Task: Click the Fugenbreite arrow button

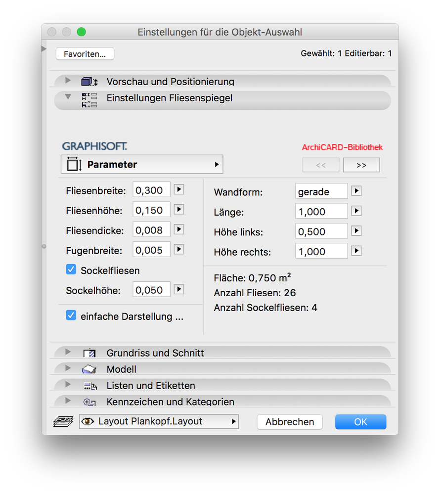Action: pos(179,250)
